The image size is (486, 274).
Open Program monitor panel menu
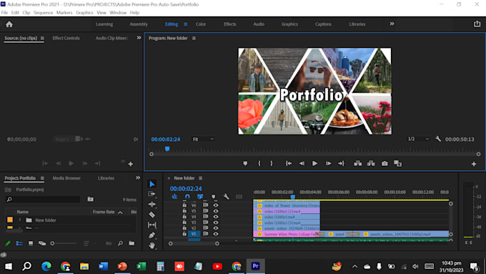coord(194,38)
